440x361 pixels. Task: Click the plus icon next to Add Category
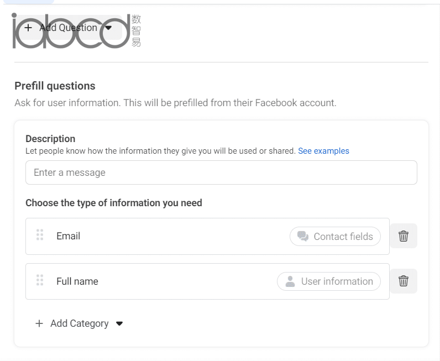tap(39, 323)
